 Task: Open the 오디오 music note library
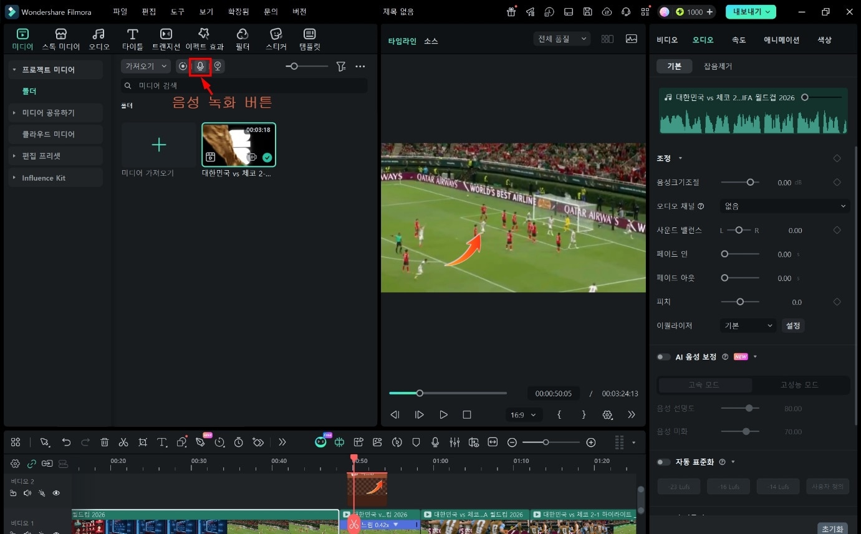(x=99, y=39)
